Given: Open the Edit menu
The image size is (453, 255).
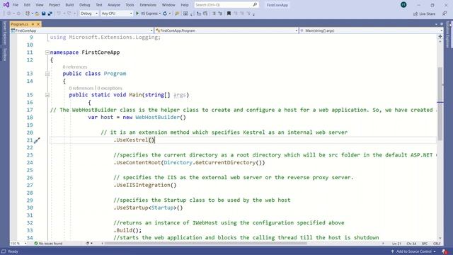Looking at the screenshot, I should pos(27,5).
